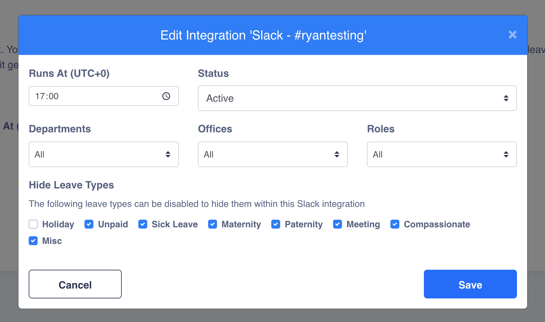545x322 pixels.
Task: Uncheck the Maternity checkbox
Action: [x=213, y=224]
